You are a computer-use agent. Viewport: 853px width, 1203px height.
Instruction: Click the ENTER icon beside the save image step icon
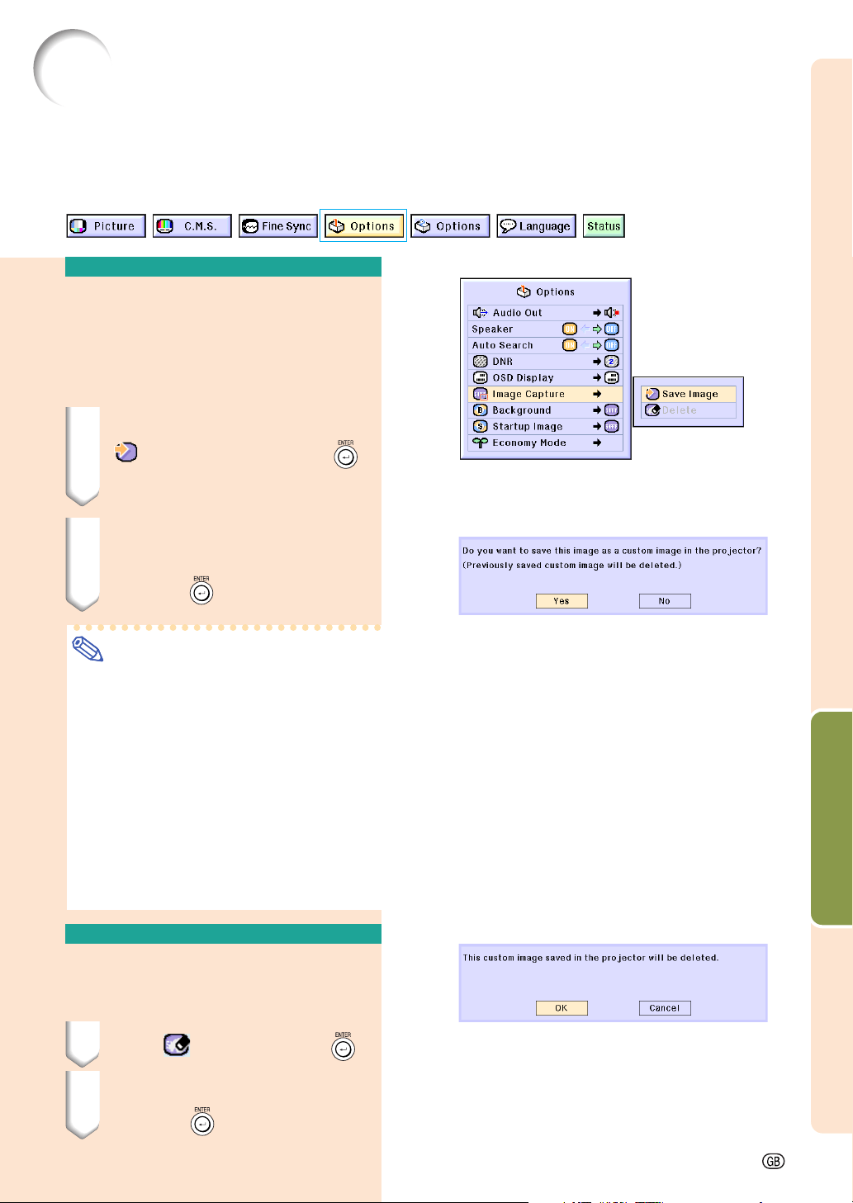[x=346, y=456]
